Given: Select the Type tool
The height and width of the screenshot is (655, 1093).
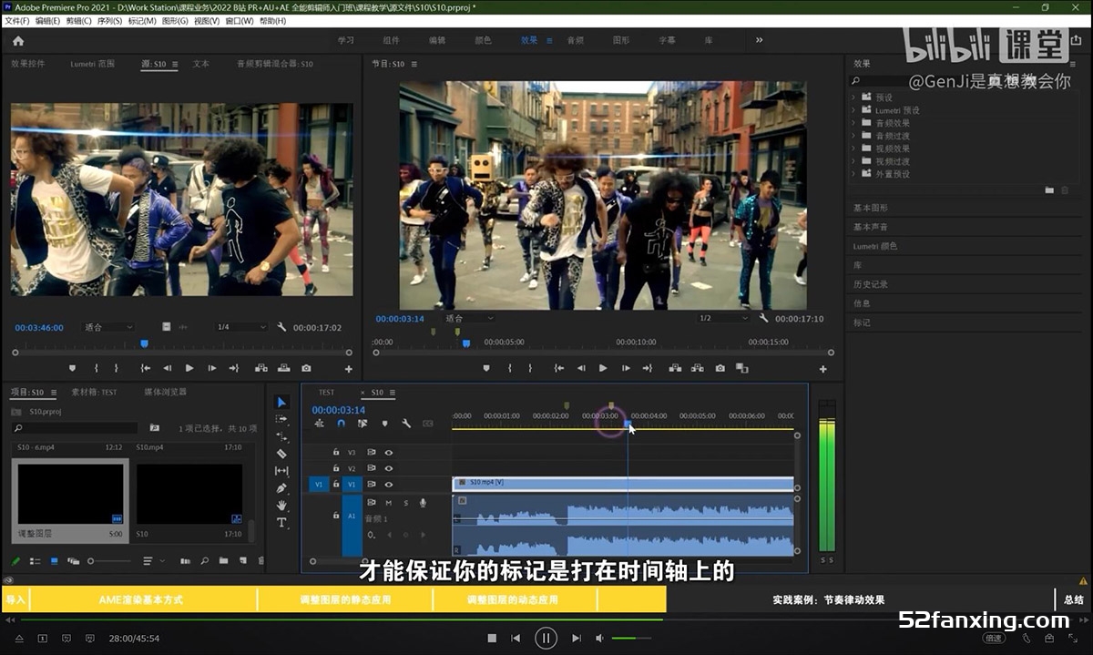Looking at the screenshot, I should 281,523.
